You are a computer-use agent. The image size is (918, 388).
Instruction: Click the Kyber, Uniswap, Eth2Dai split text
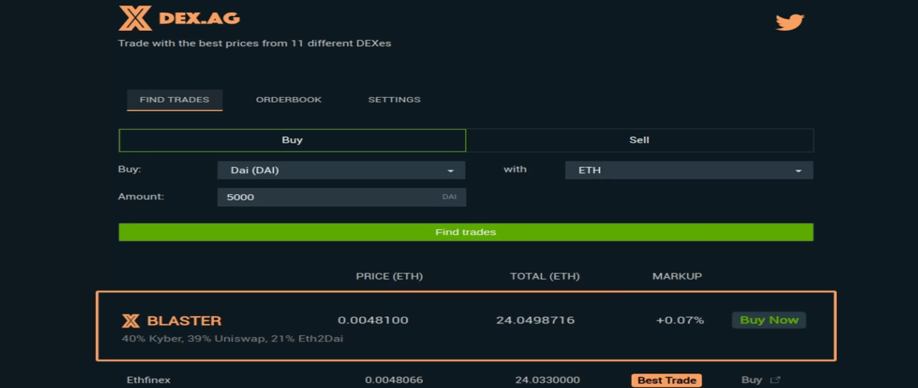(233, 339)
